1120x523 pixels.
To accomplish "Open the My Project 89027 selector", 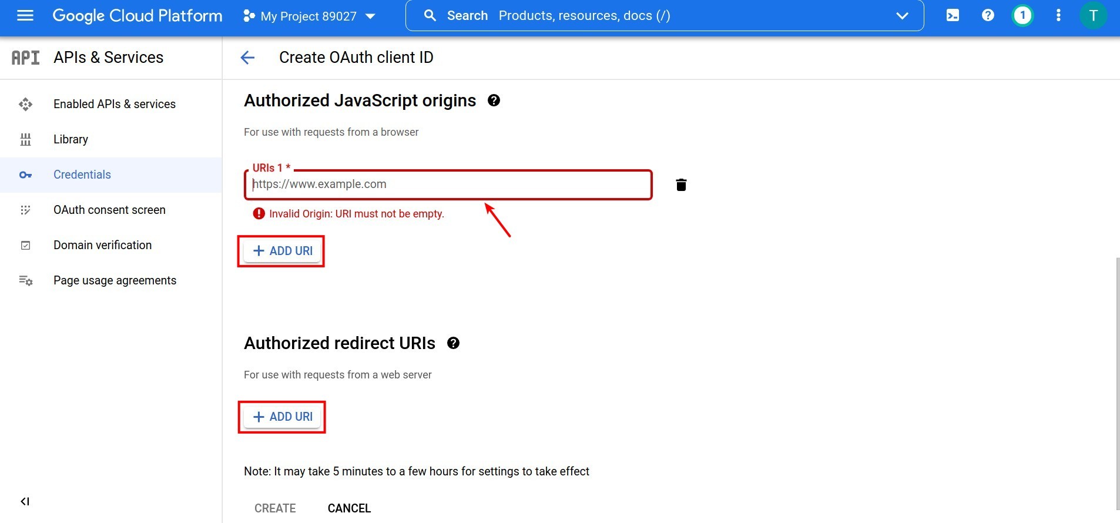I will pos(309,16).
